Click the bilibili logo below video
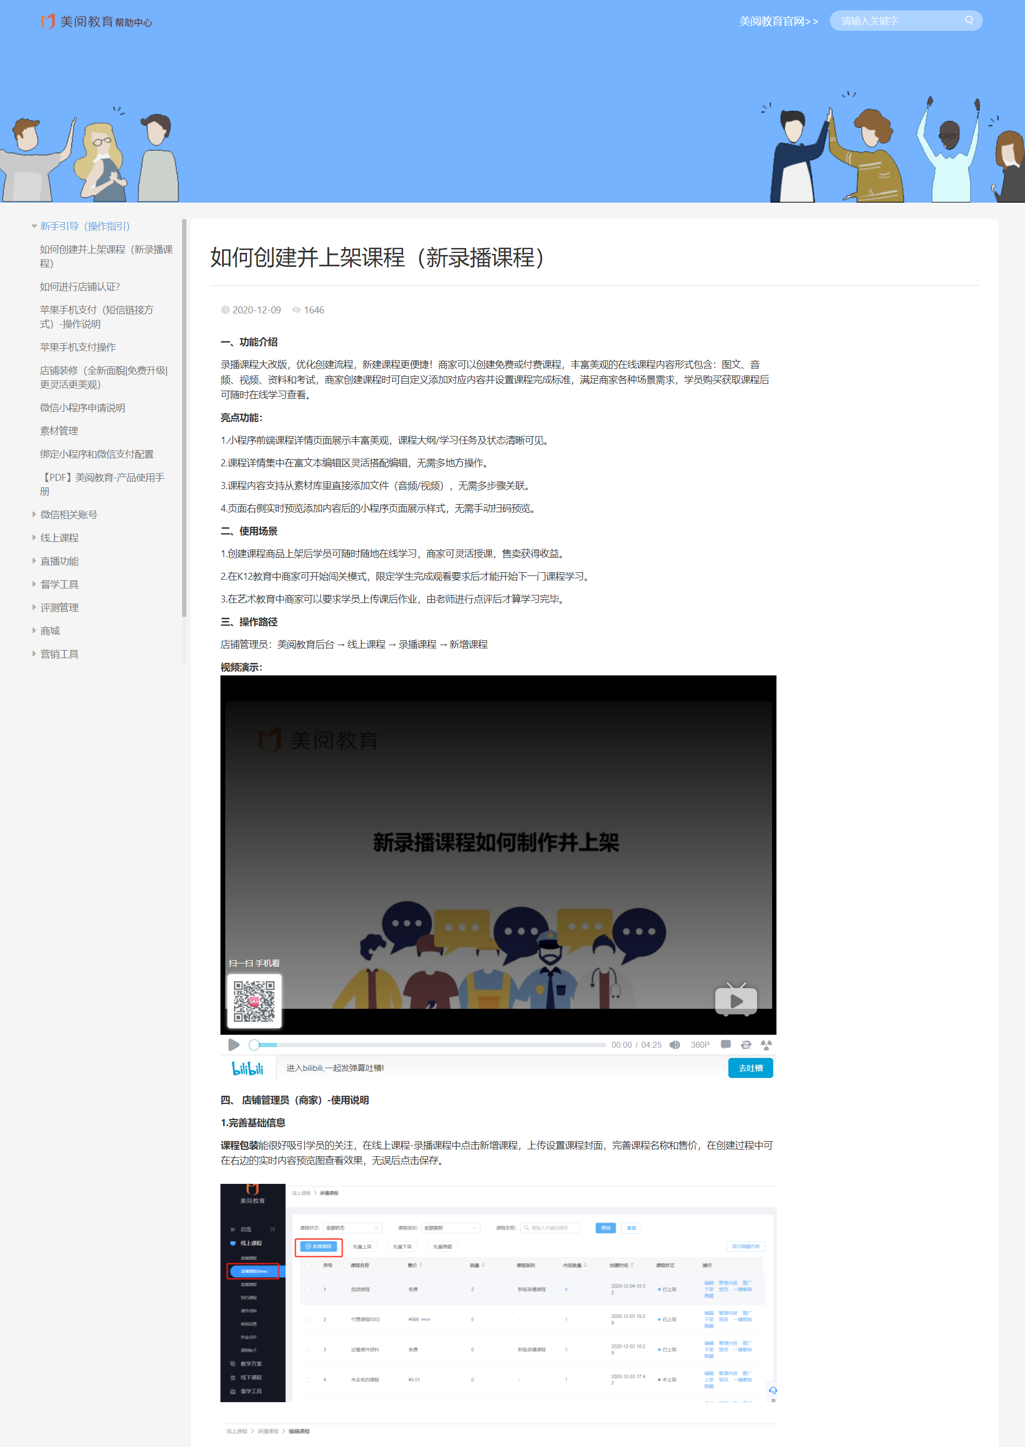Image resolution: width=1025 pixels, height=1447 pixels. tap(247, 1068)
